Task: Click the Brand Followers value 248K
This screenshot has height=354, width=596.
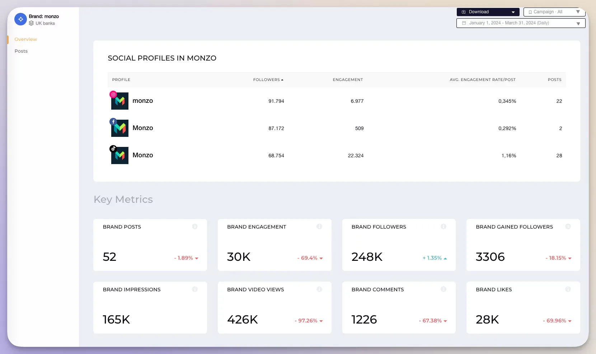Action: [x=367, y=257]
